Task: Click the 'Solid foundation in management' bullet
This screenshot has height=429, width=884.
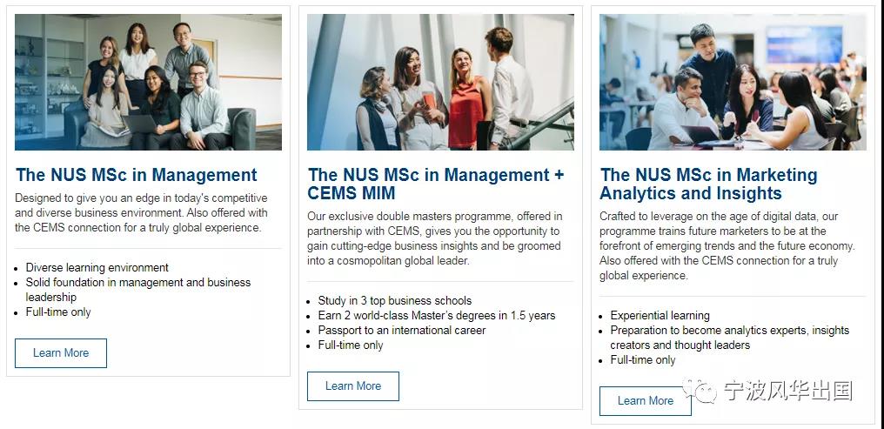Action: (138, 290)
